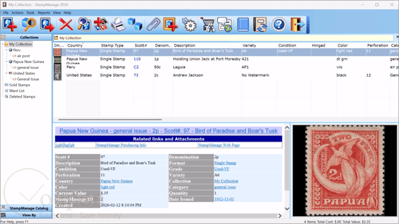Click the add multiple stamps red-plus icon
The image size is (399, 224).
point(101,25)
